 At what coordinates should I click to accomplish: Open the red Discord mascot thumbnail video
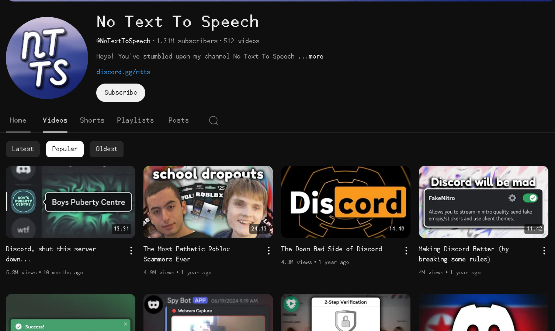[x=483, y=312]
